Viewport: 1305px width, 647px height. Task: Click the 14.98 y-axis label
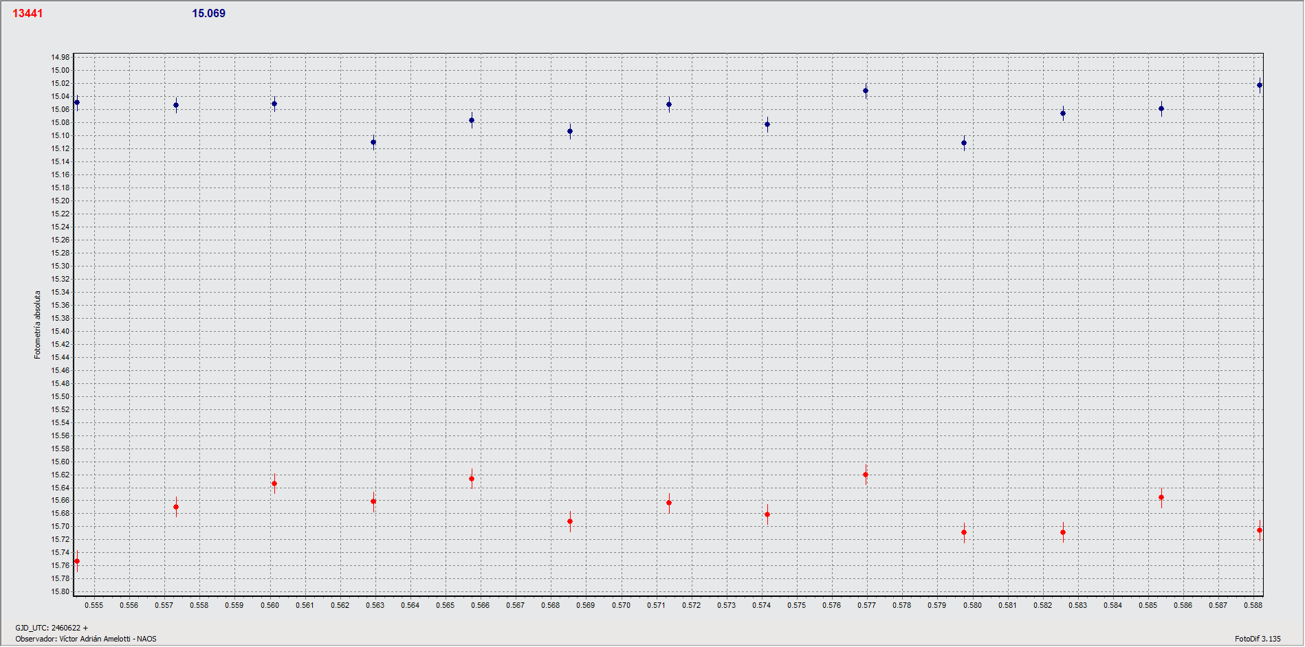coord(61,57)
